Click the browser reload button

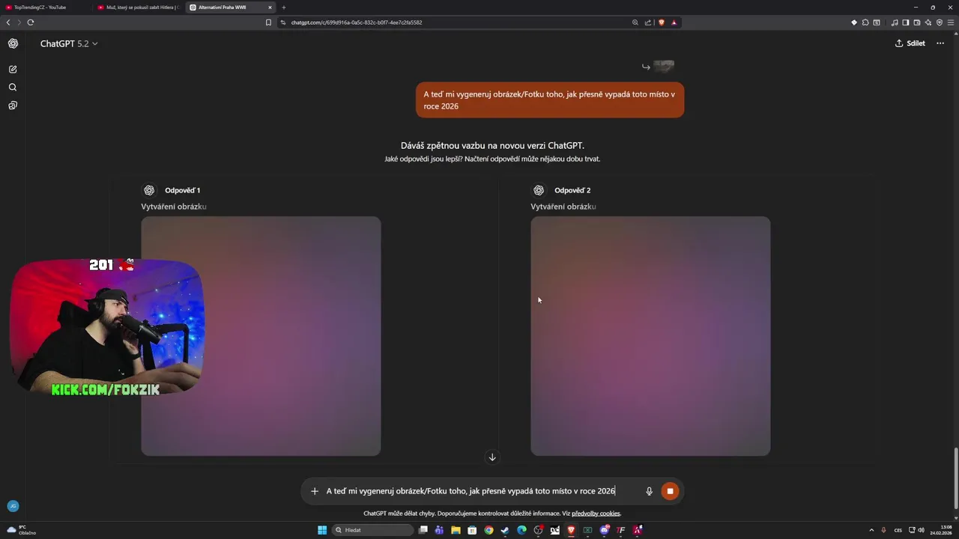tap(31, 22)
